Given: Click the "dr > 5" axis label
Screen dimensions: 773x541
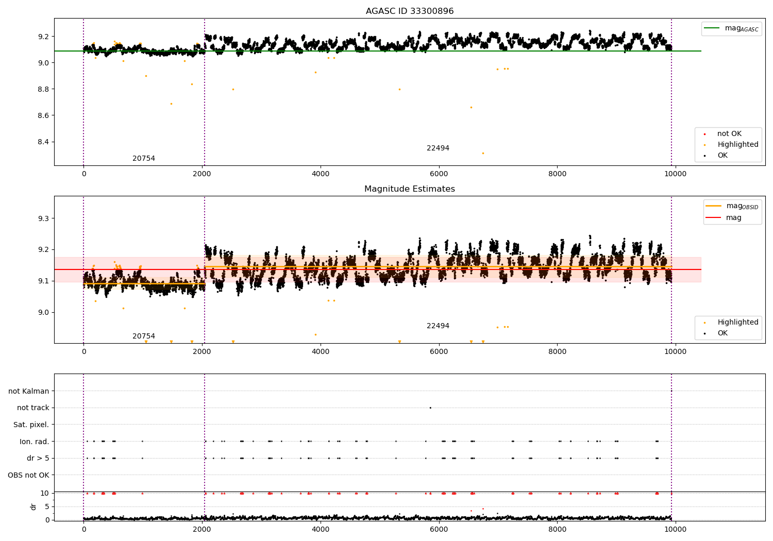Looking at the screenshot, I should pos(38,459).
